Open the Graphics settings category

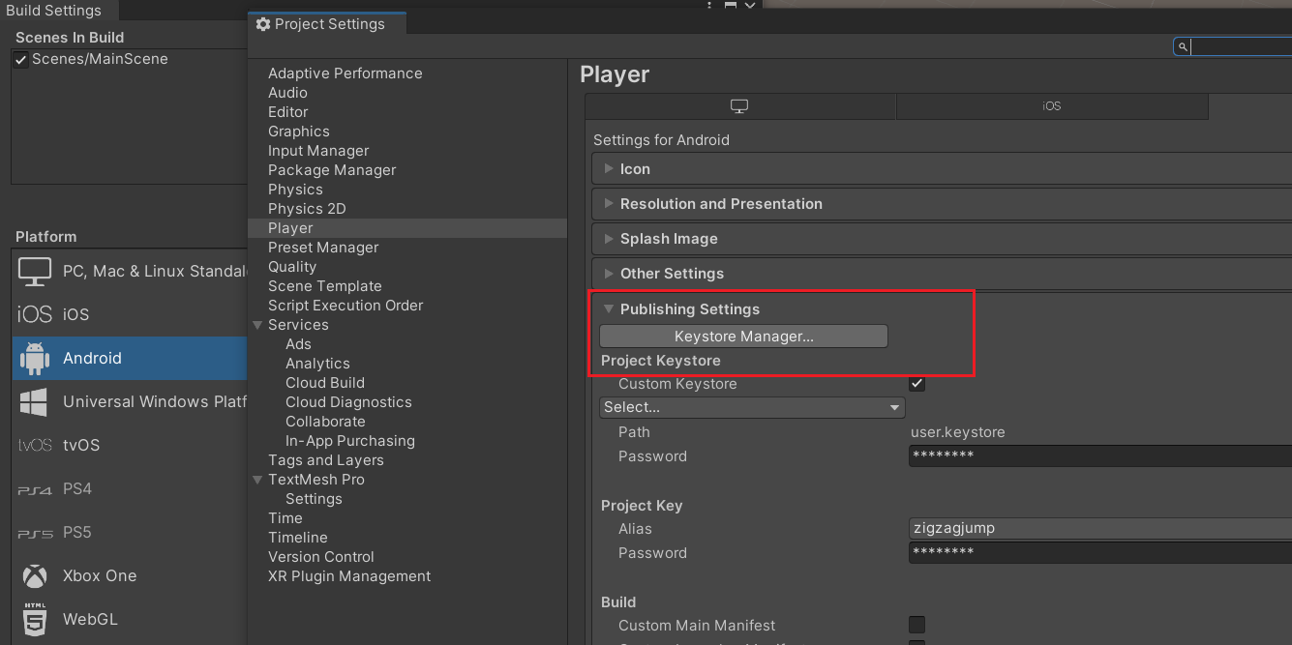(x=298, y=132)
